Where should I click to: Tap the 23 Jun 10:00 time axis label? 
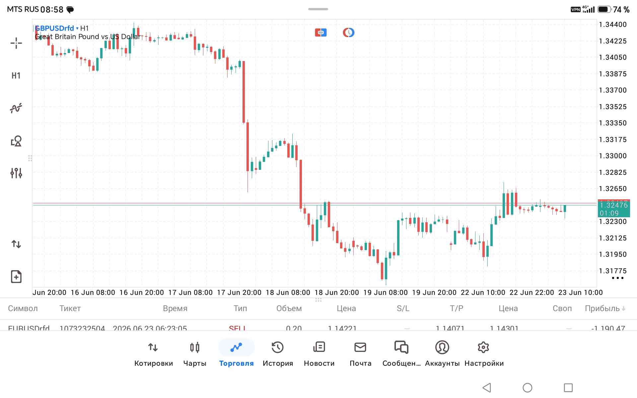click(581, 293)
